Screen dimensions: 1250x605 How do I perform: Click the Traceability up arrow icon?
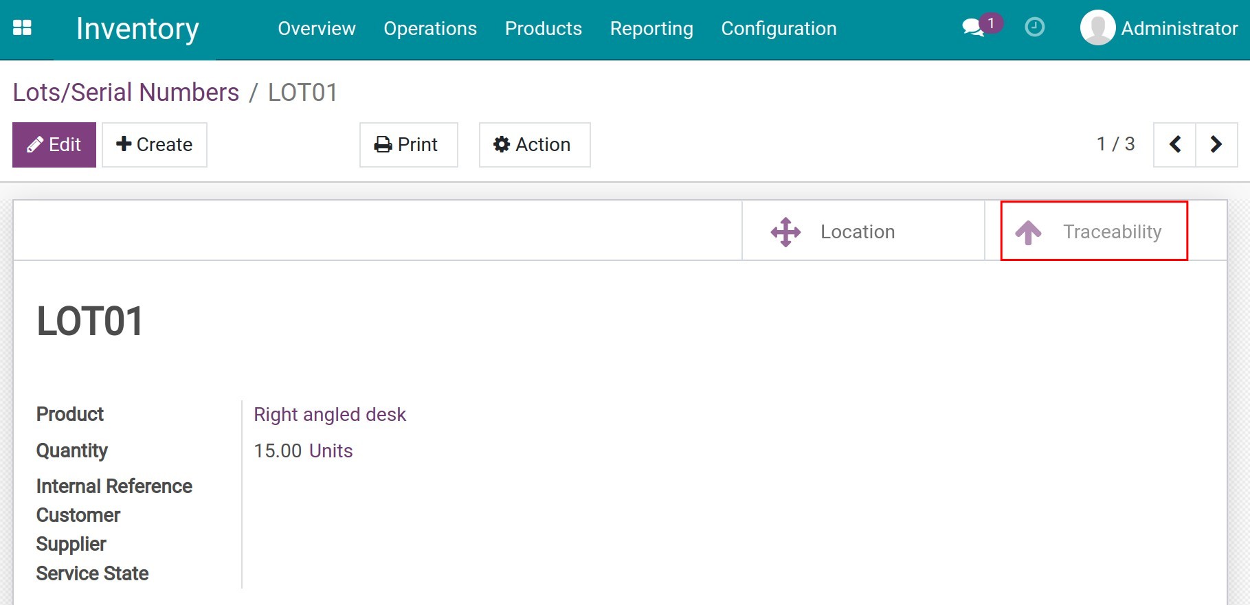1028,232
